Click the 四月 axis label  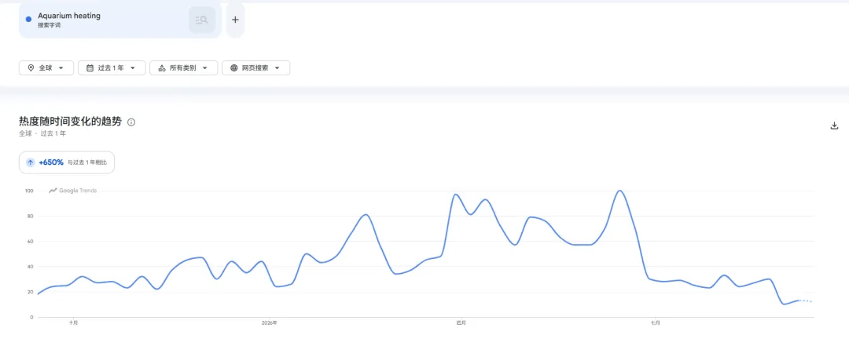(461, 322)
